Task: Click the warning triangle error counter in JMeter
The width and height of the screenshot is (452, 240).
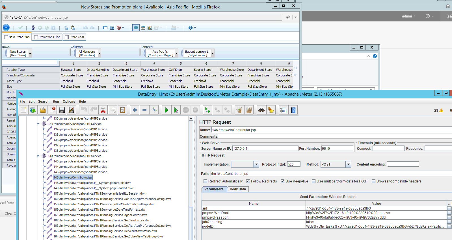Action: 441,111
